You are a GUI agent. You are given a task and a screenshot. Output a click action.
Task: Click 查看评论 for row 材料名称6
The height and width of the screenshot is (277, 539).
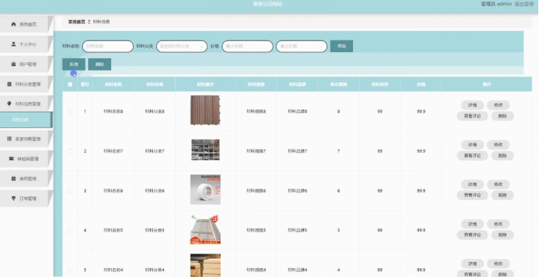pos(472,195)
